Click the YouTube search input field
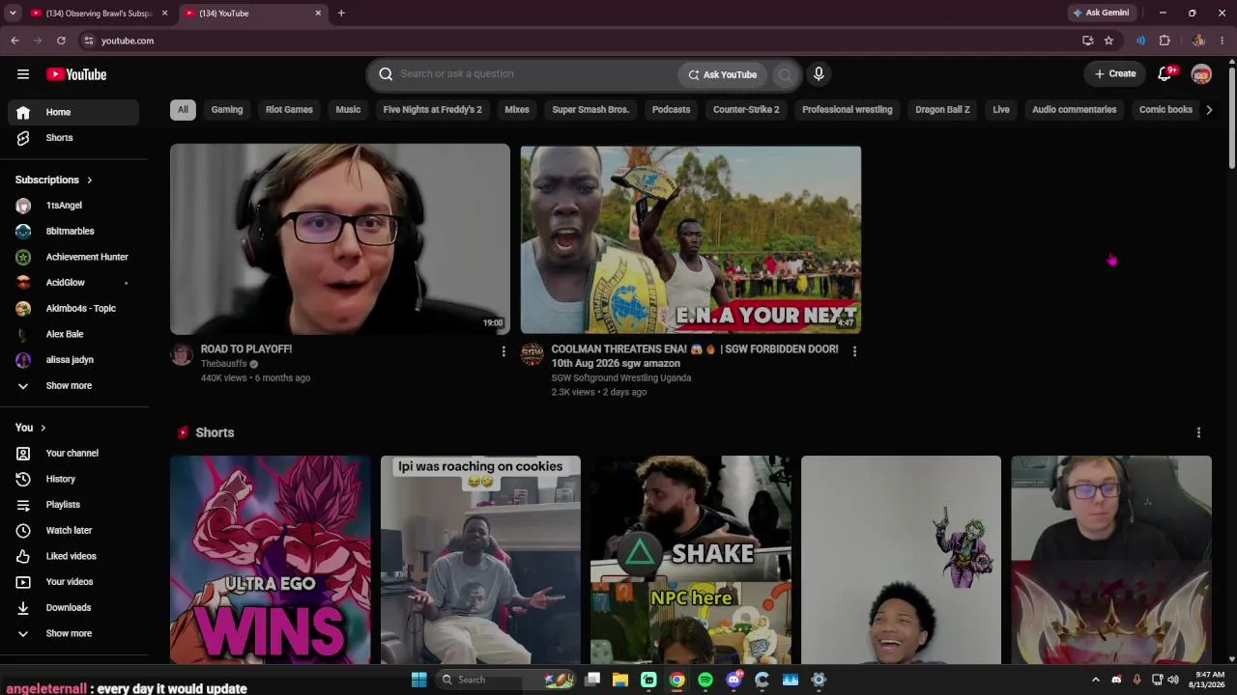 point(536,74)
